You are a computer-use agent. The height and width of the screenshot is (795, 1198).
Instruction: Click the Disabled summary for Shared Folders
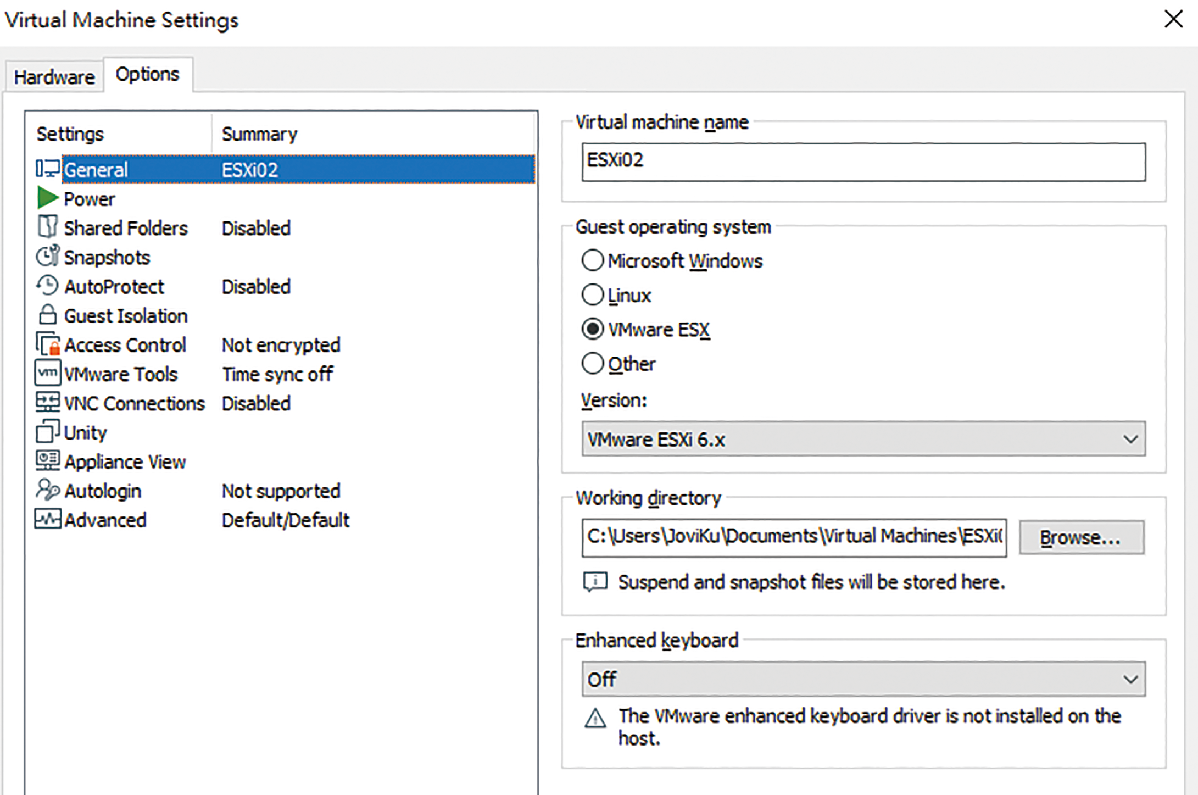tap(256, 228)
